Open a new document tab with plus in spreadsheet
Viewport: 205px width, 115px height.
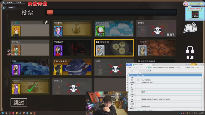tap(153, 65)
